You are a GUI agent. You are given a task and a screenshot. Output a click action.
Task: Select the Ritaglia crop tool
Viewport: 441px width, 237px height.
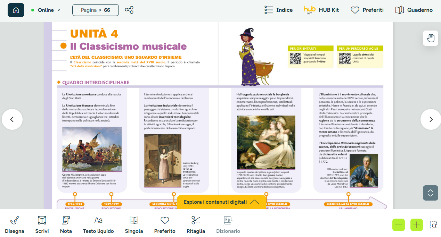[x=196, y=225]
